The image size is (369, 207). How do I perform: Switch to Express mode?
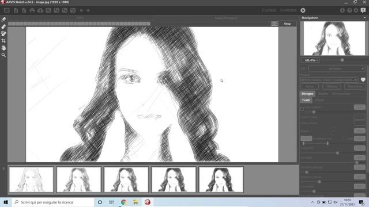(x=269, y=10)
